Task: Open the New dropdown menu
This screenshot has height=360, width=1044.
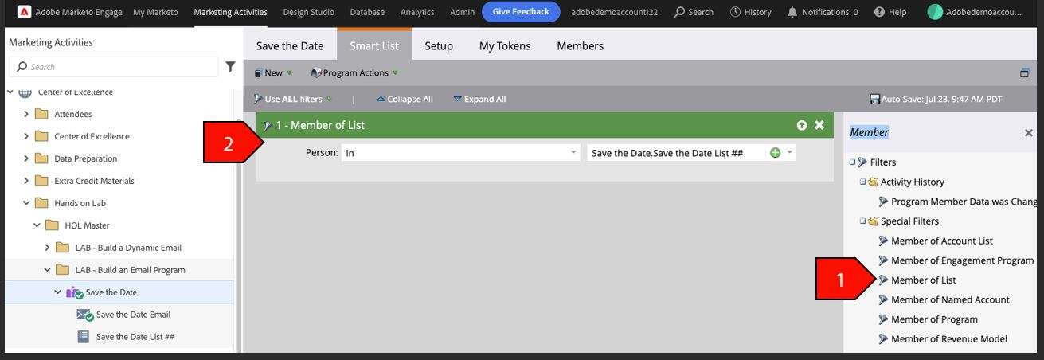Action: click(x=273, y=73)
